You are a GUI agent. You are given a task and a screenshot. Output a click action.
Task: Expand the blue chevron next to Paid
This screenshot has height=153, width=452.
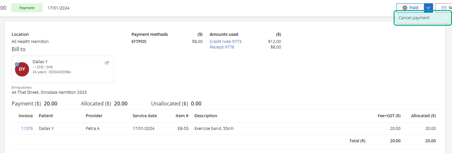[x=429, y=8]
